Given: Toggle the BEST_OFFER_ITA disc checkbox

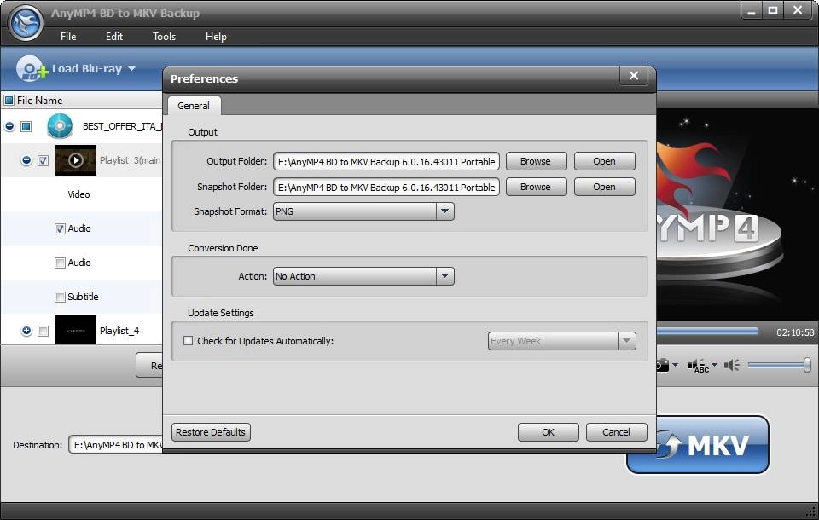Looking at the screenshot, I should tap(26, 126).
